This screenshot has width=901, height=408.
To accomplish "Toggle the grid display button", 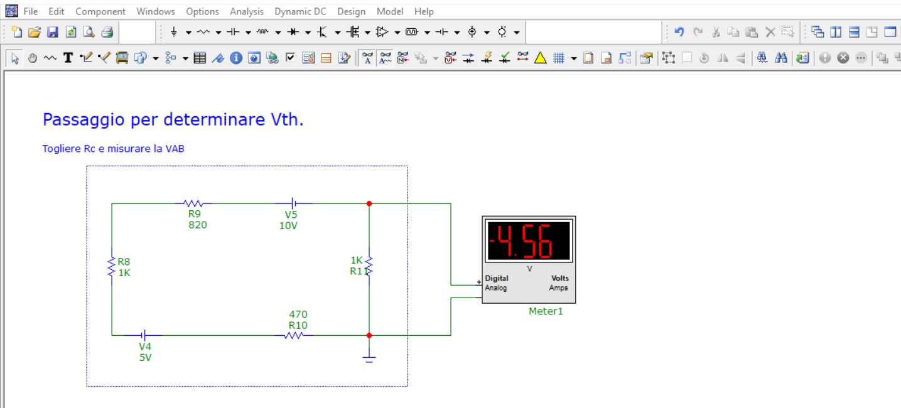I will tap(559, 58).
